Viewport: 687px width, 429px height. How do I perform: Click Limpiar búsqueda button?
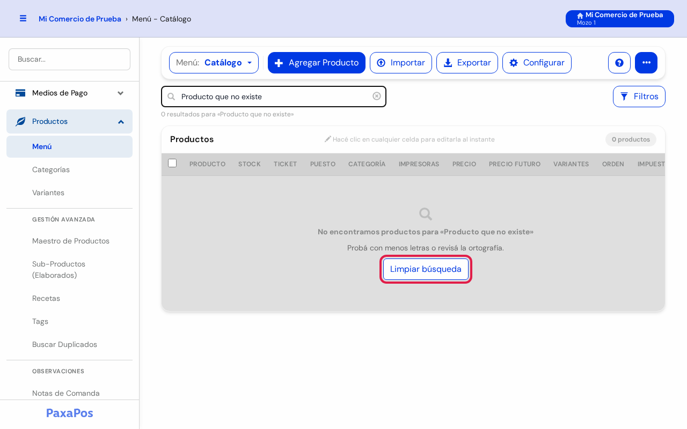tap(426, 269)
